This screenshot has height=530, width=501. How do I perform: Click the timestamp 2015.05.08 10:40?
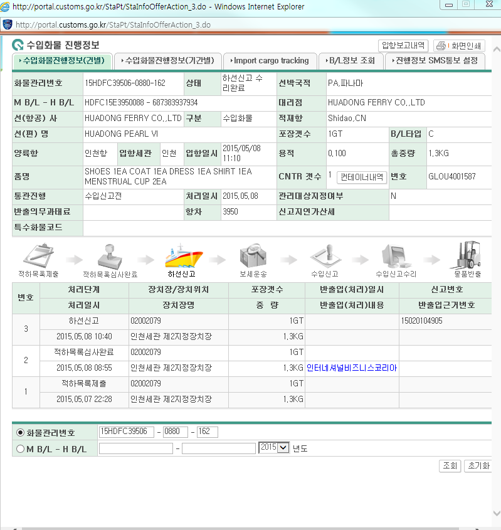tap(84, 336)
